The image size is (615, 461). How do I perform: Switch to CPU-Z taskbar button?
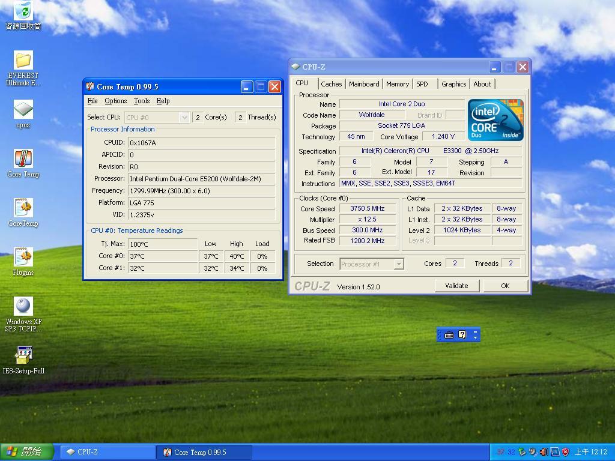[x=108, y=452]
